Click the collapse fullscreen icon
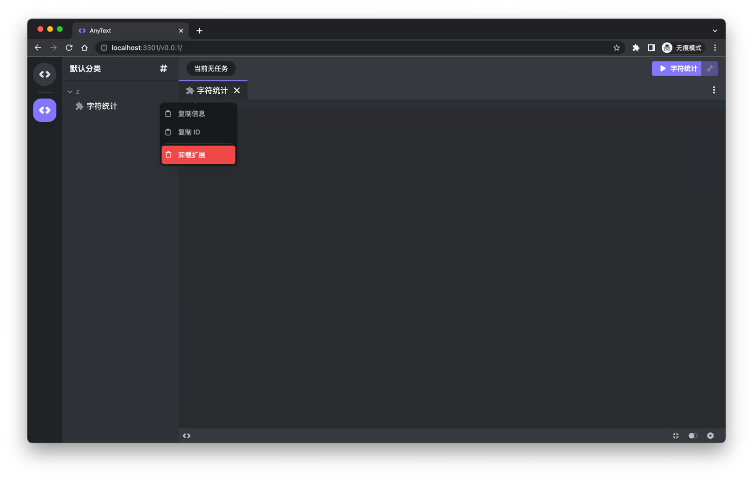The width and height of the screenshot is (753, 479). [675, 436]
